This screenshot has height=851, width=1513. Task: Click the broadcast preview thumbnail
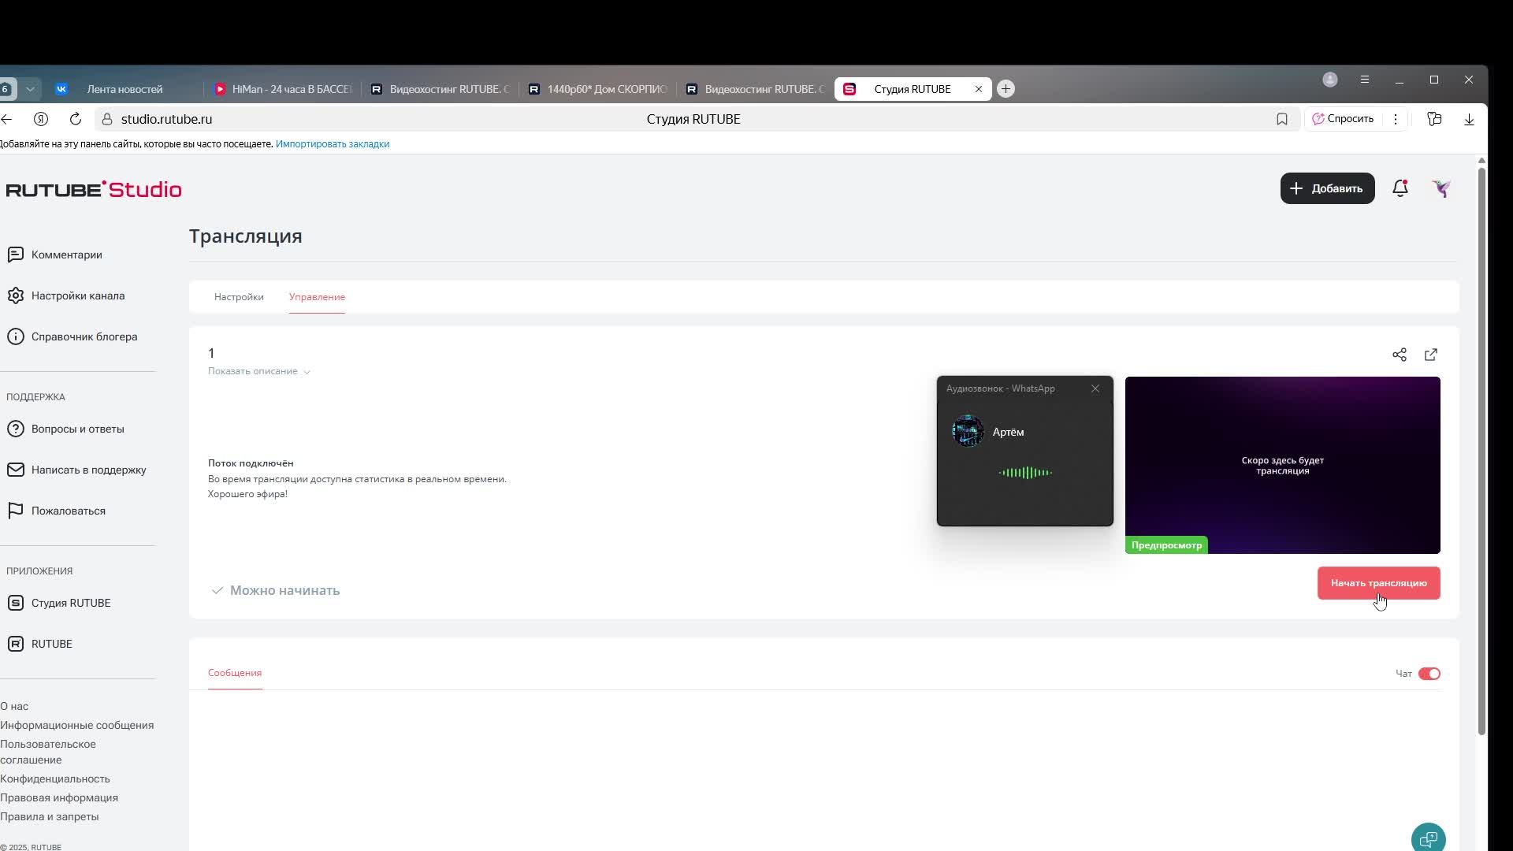point(1282,465)
